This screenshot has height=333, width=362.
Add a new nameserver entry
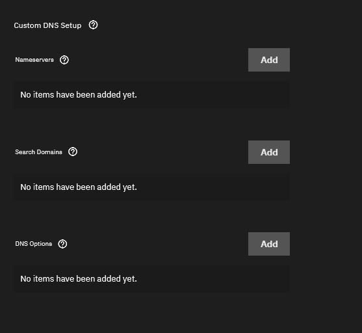269,60
